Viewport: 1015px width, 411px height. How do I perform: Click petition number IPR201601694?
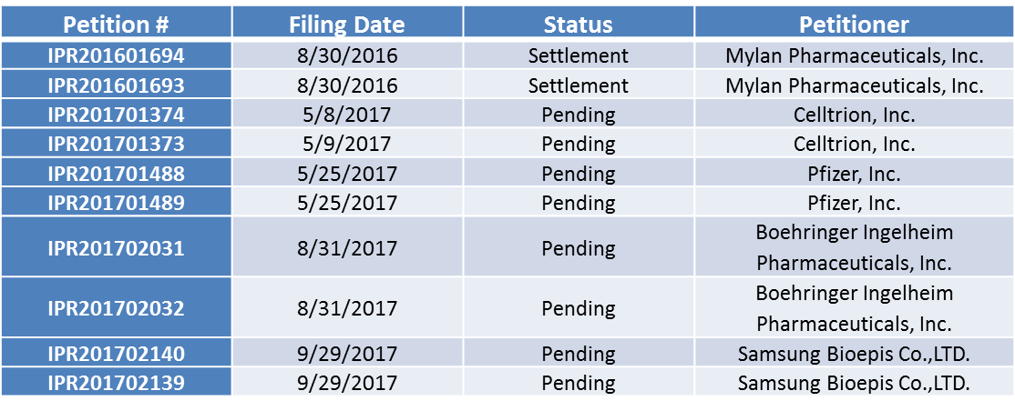[116, 55]
